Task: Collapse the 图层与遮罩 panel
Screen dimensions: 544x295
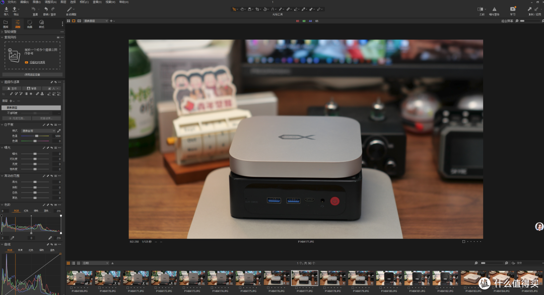Action: coord(2,82)
